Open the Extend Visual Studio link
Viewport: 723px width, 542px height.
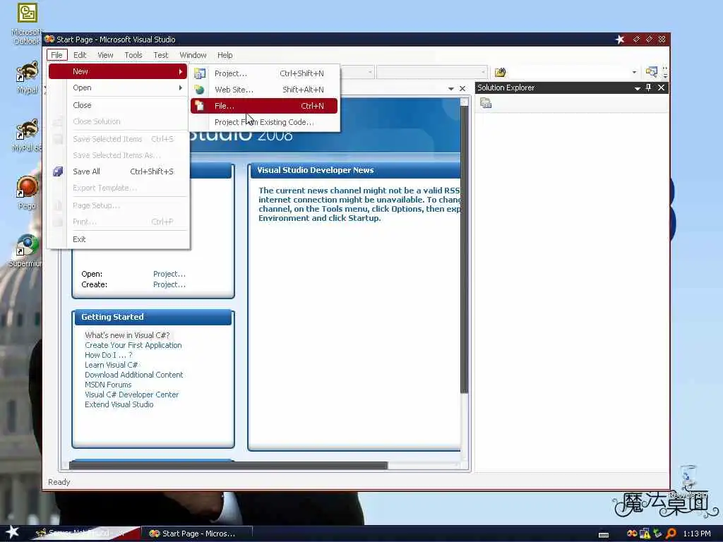[119, 404]
